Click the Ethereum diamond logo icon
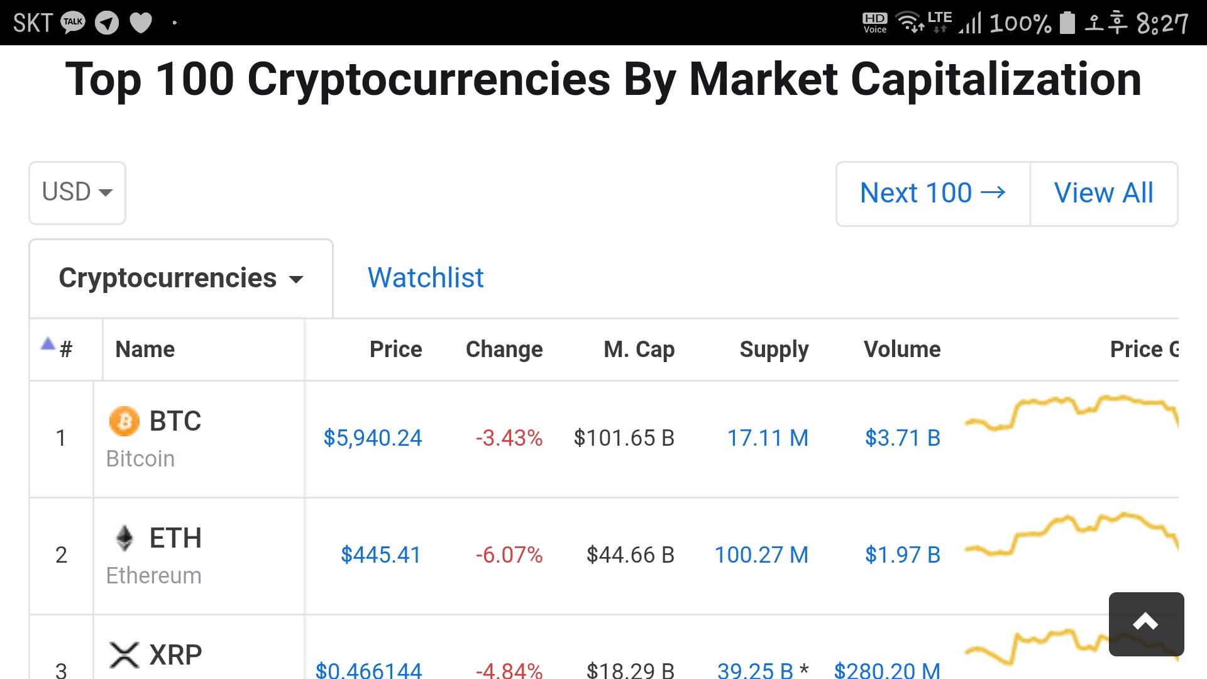 124,538
